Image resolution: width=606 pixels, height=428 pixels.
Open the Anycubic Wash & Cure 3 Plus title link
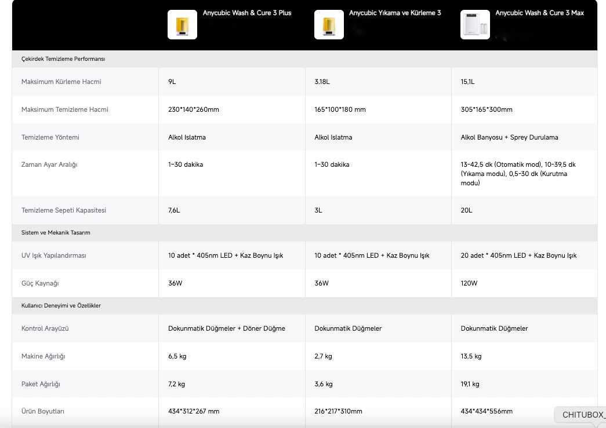tap(247, 13)
